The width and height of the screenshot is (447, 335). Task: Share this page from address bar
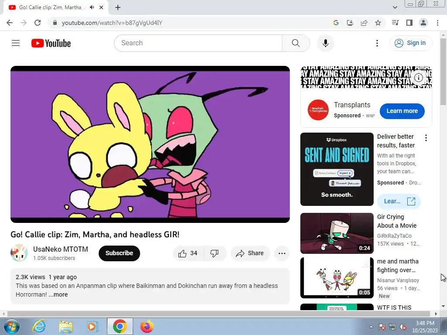364,23
